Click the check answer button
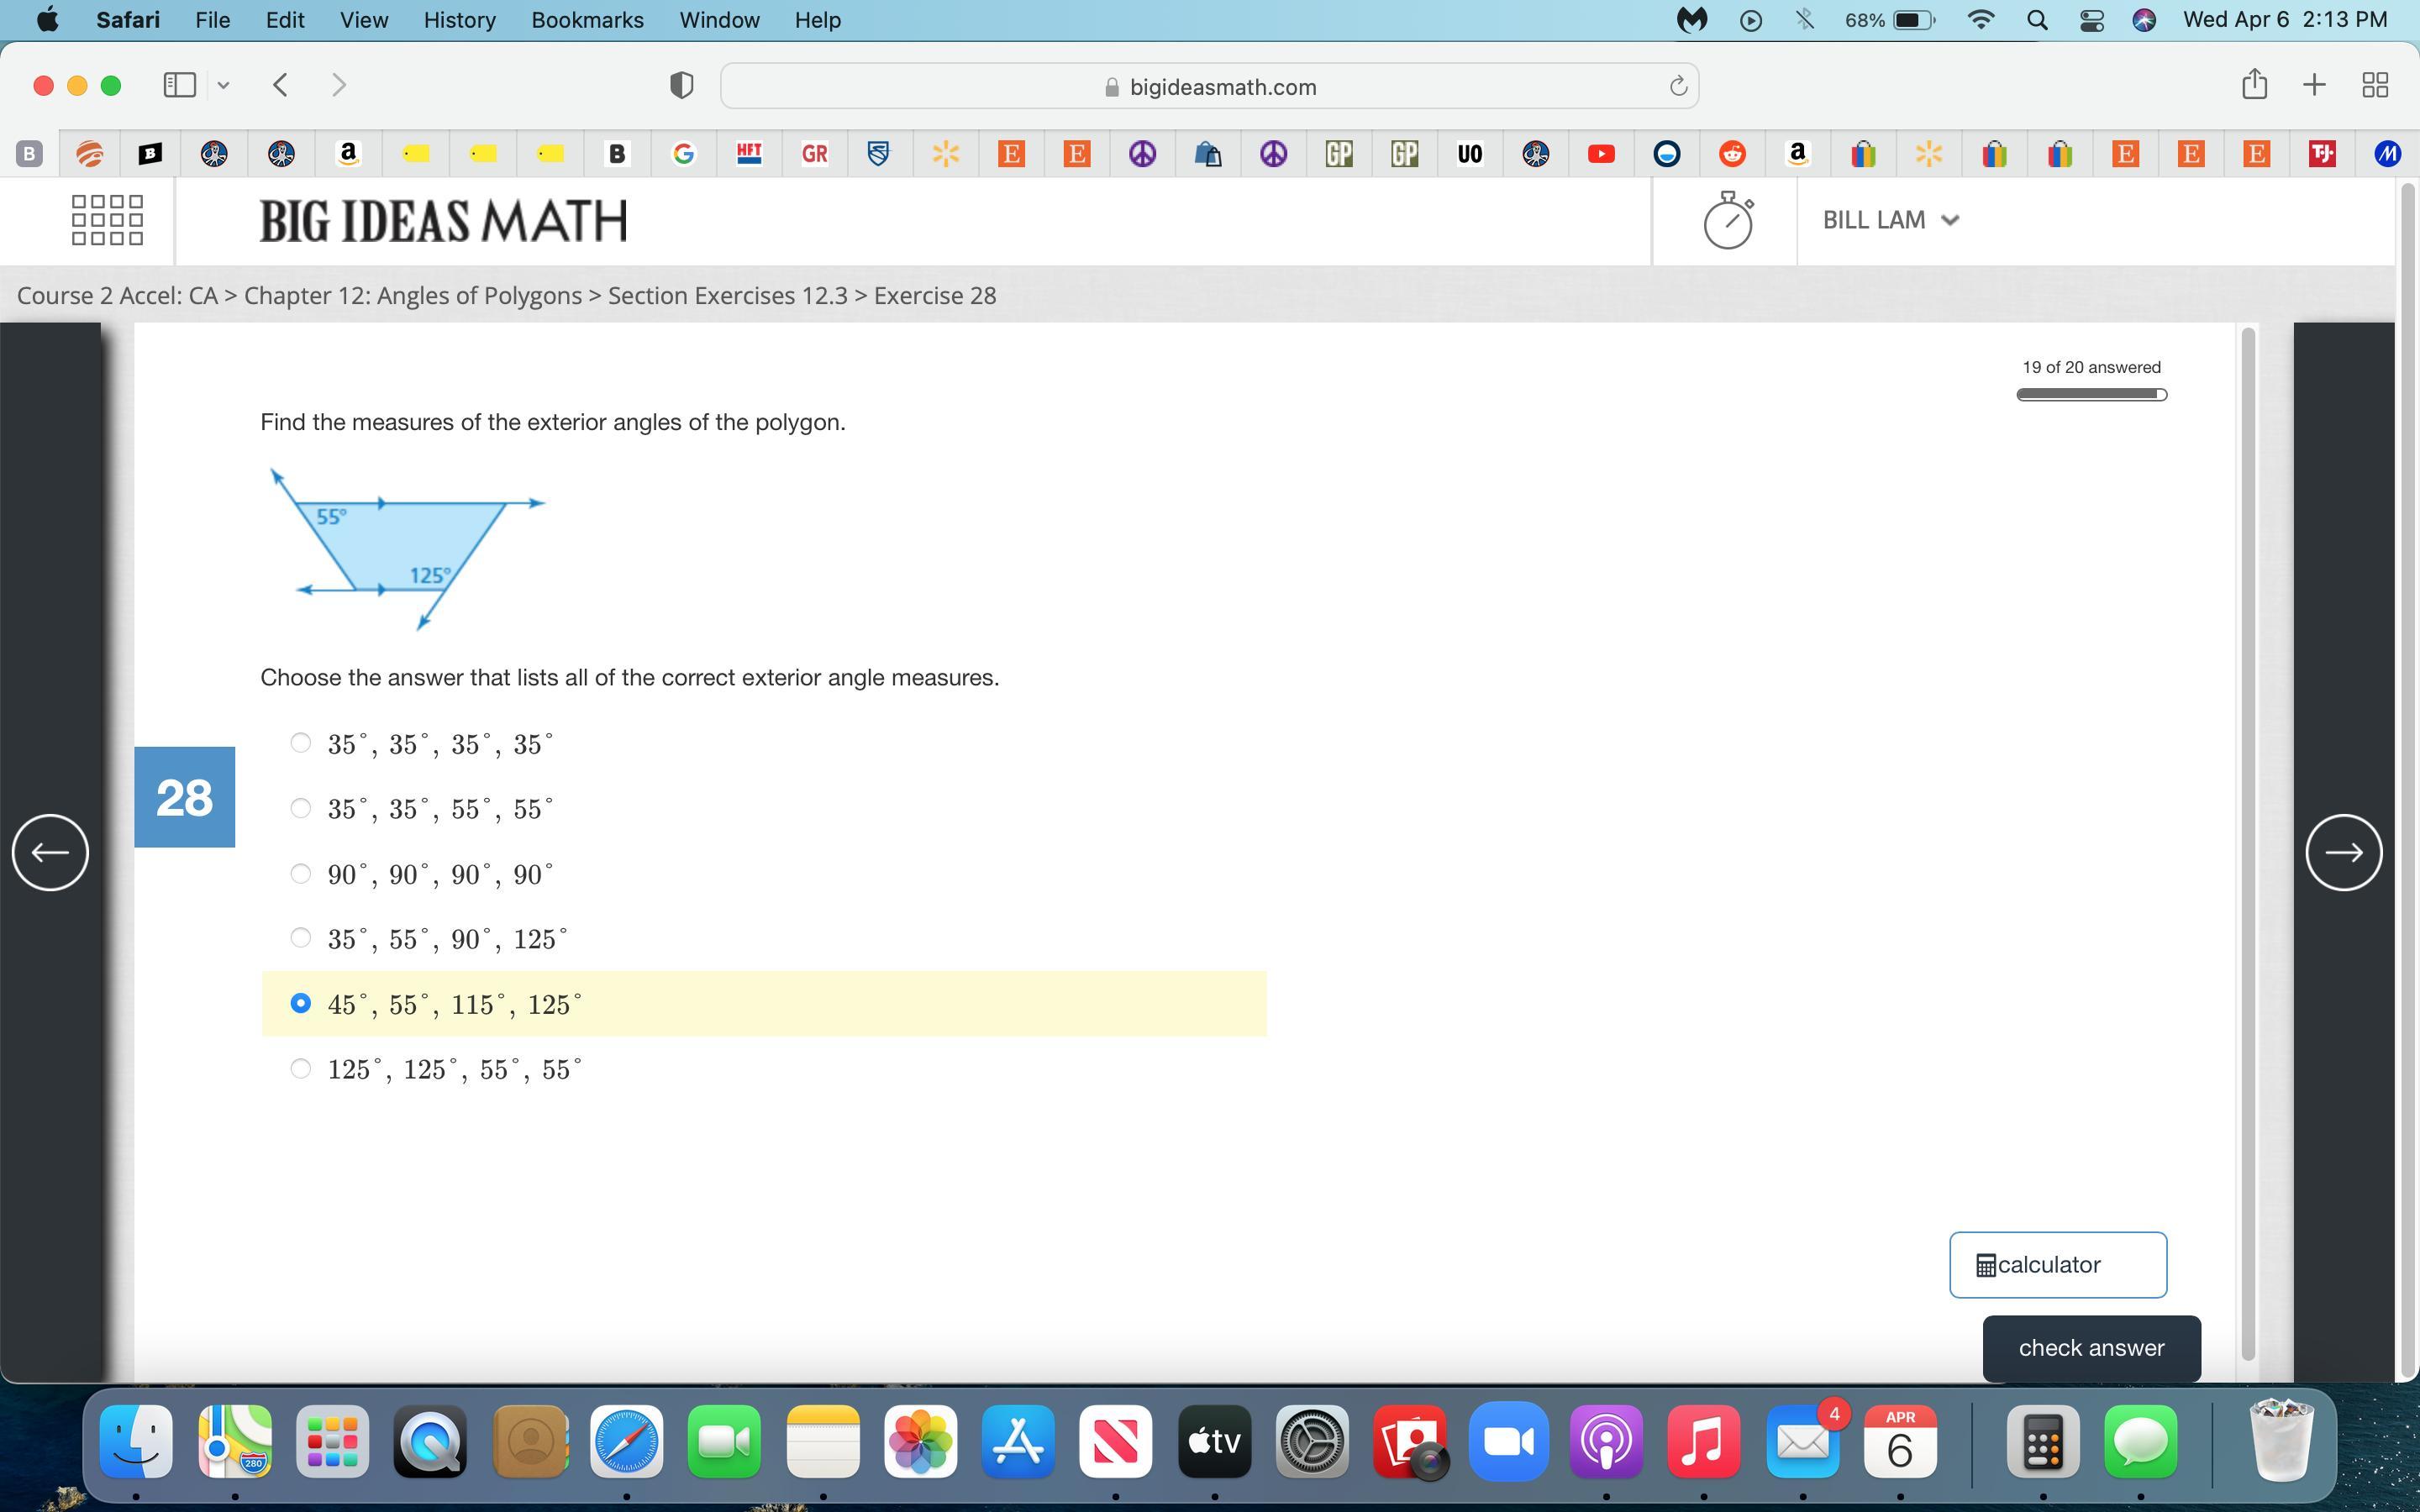This screenshot has width=2420, height=1512. (x=2091, y=1348)
